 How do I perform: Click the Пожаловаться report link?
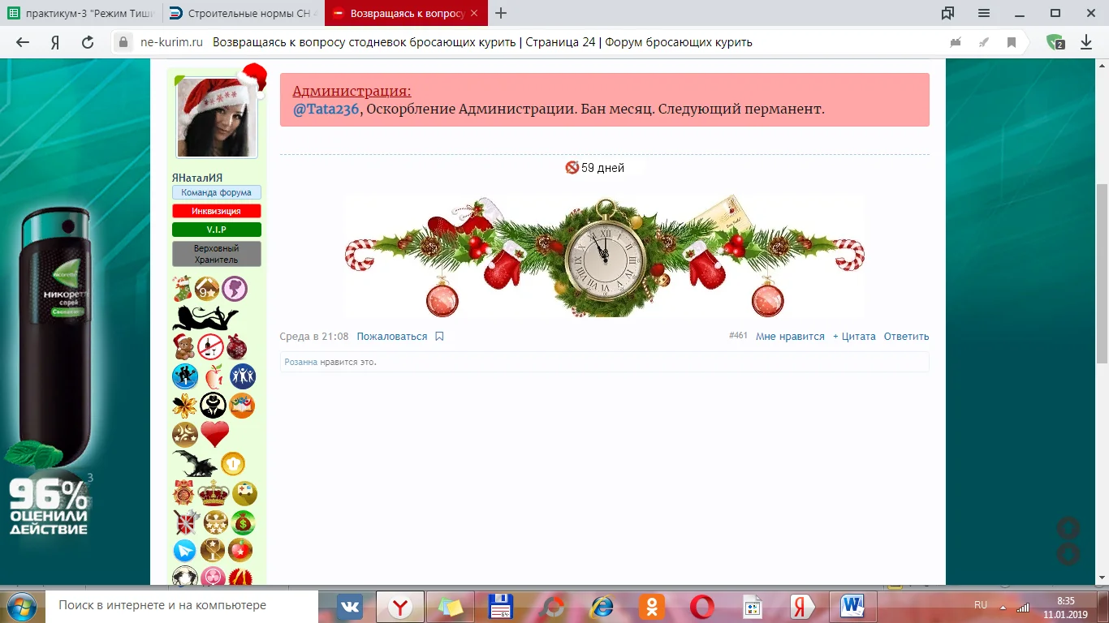(x=391, y=337)
